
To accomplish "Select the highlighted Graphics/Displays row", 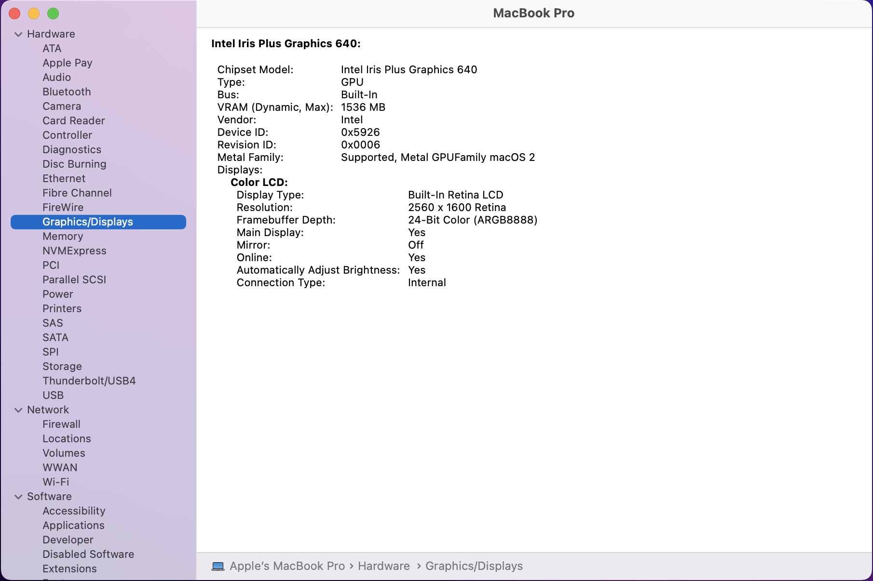I will coord(98,222).
